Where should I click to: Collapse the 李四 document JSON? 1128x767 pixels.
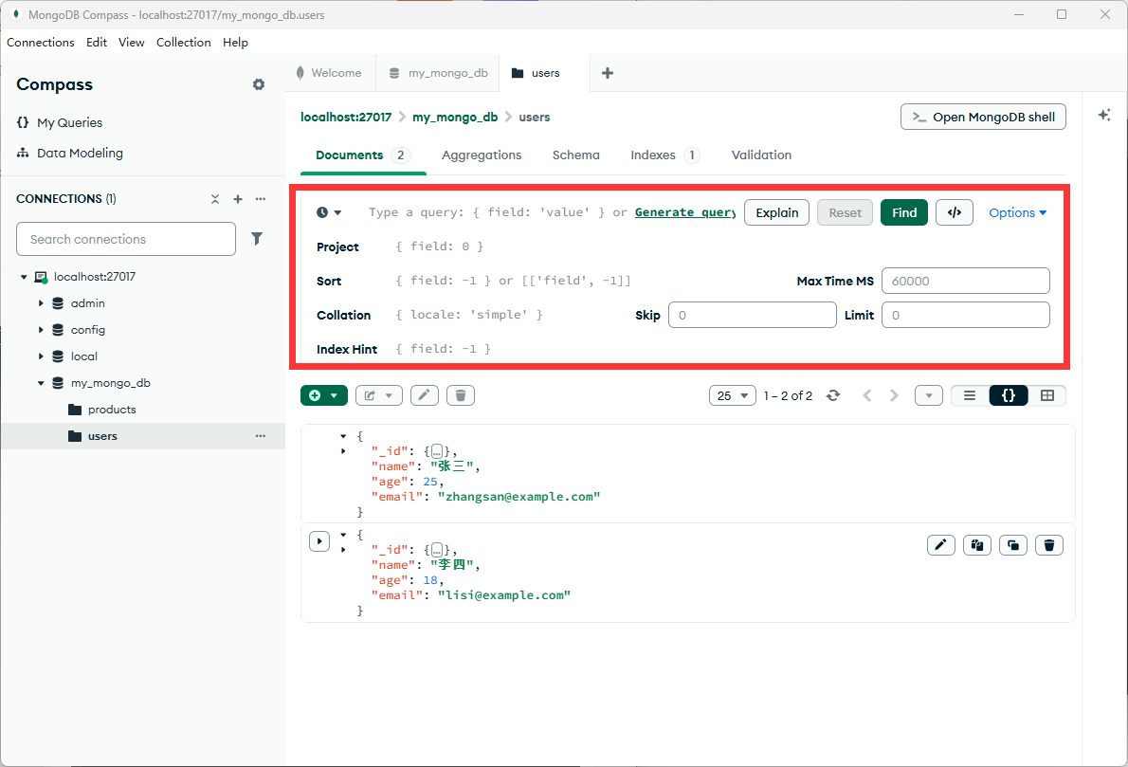coord(343,535)
